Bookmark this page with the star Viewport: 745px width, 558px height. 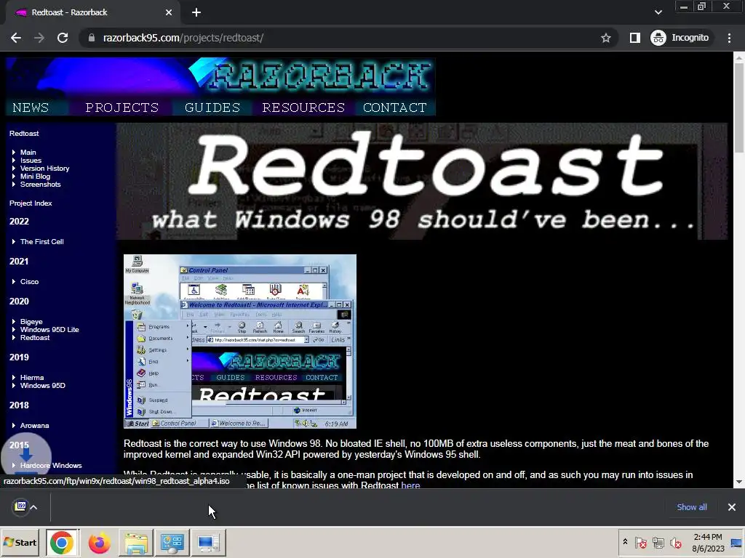(605, 38)
